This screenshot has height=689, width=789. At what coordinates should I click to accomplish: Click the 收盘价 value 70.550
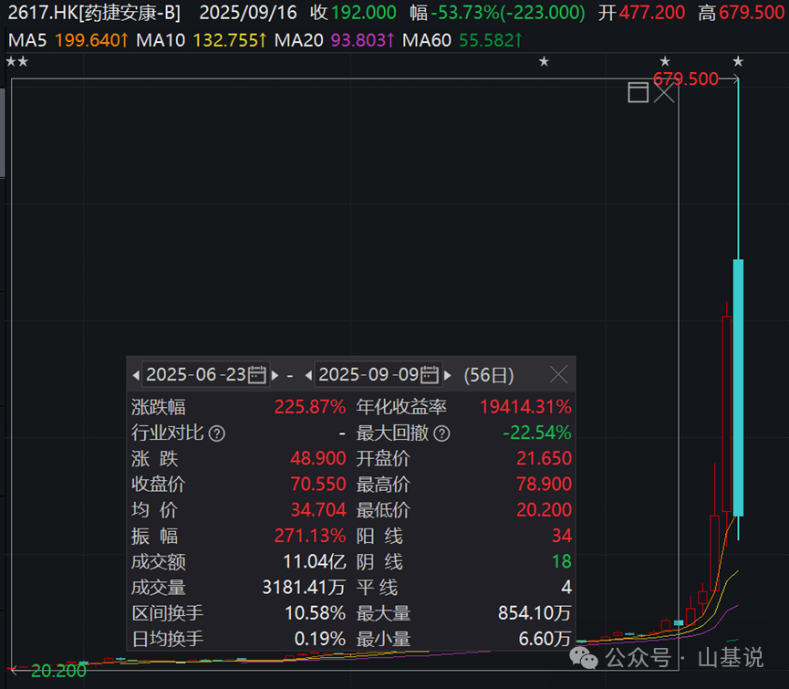pos(318,485)
